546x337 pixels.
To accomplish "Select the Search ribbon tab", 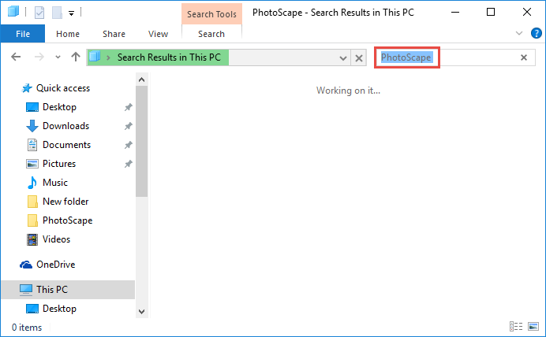I will (211, 34).
